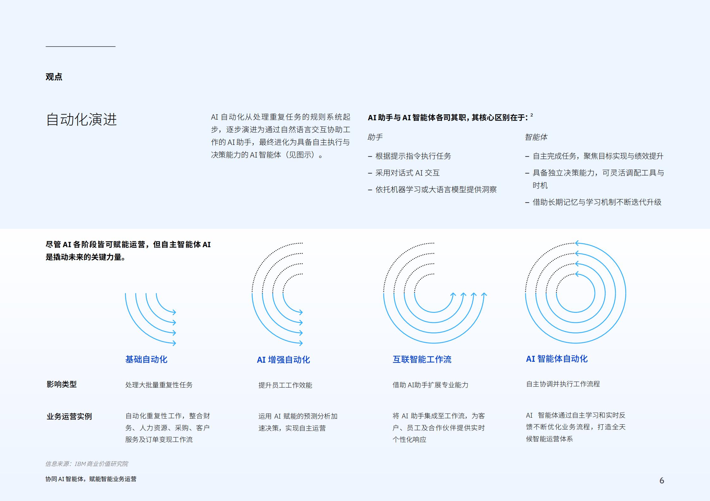Click footnote superscript 2 after heading
This screenshot has width=710, height=501.
pos(532,115)
